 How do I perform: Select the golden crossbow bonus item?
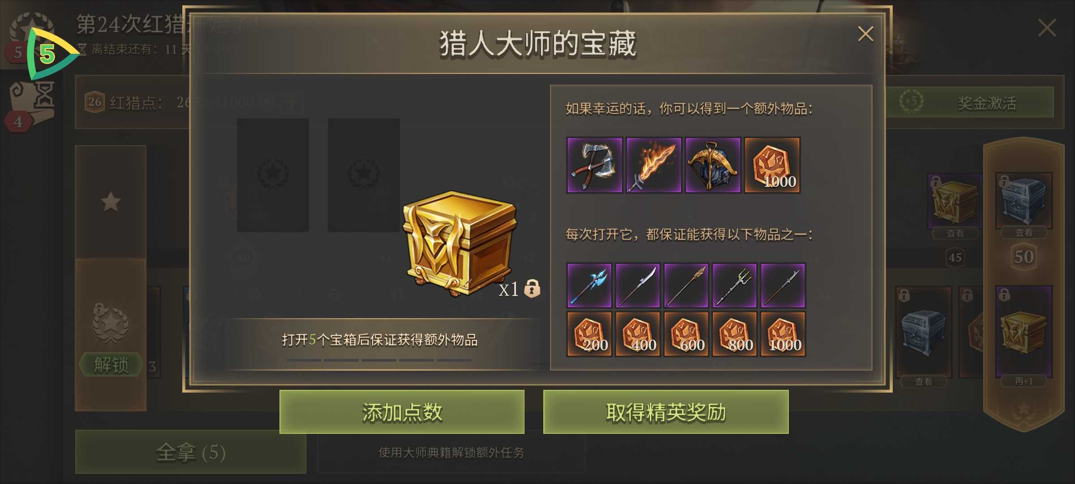(713, 165)
